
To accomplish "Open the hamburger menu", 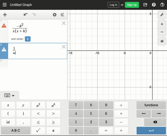I will click(5, 5).
